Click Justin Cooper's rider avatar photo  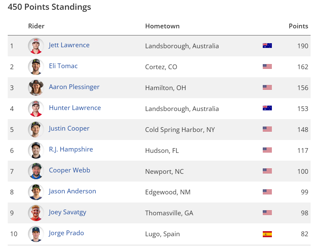(x=36, y=130)
